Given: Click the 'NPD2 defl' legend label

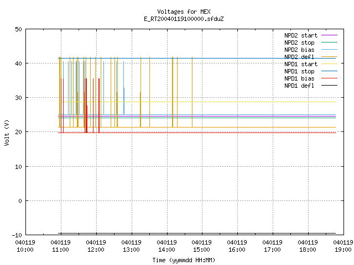Looking at the screenshot, I should [299, 57].
